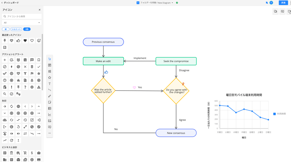Open more tools ellipsis in toolbar
The height and width of the screenshot is (162, 291).
[x=50, y=133]
